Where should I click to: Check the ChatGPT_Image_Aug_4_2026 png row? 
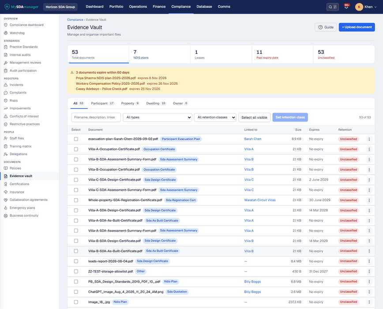(76, 292)
